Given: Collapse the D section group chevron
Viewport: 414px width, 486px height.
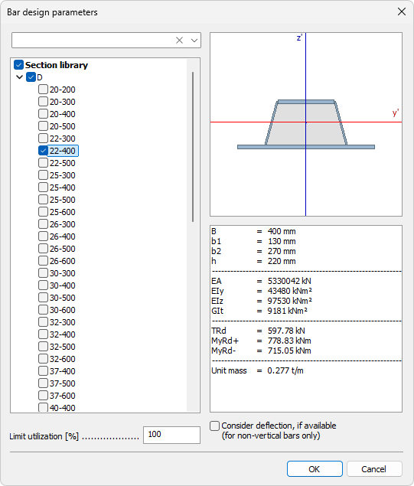Looking at the screenshot, I should click(20, 77).
